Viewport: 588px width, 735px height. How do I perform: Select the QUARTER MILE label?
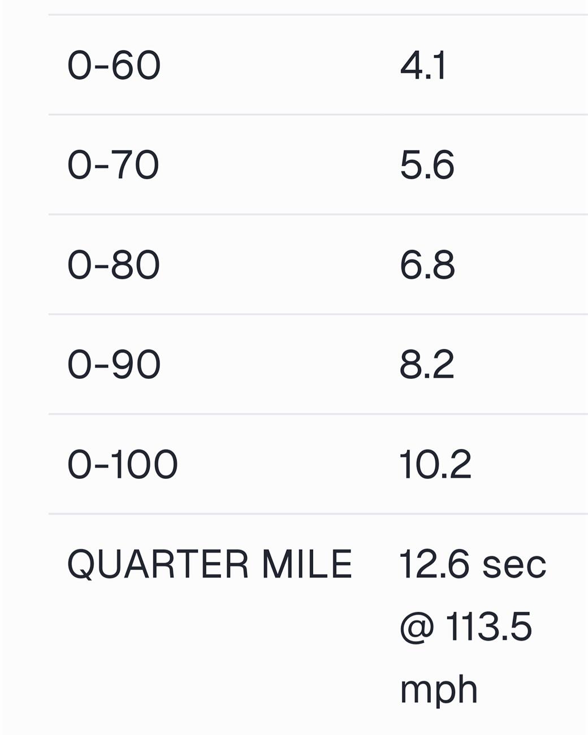(x=209, y=564)
